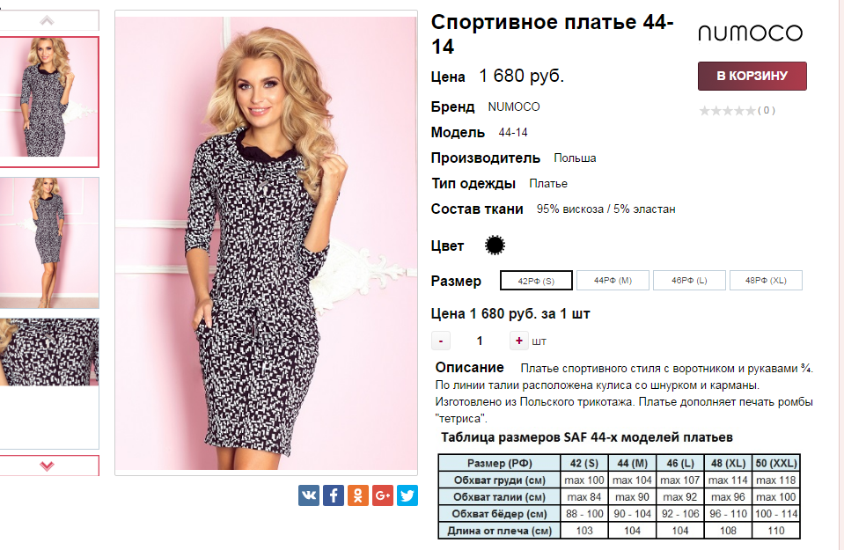This screenshot has width=844, height=550.
Task: Click the Odnoklassniki share icon
Action: [358, 495]
